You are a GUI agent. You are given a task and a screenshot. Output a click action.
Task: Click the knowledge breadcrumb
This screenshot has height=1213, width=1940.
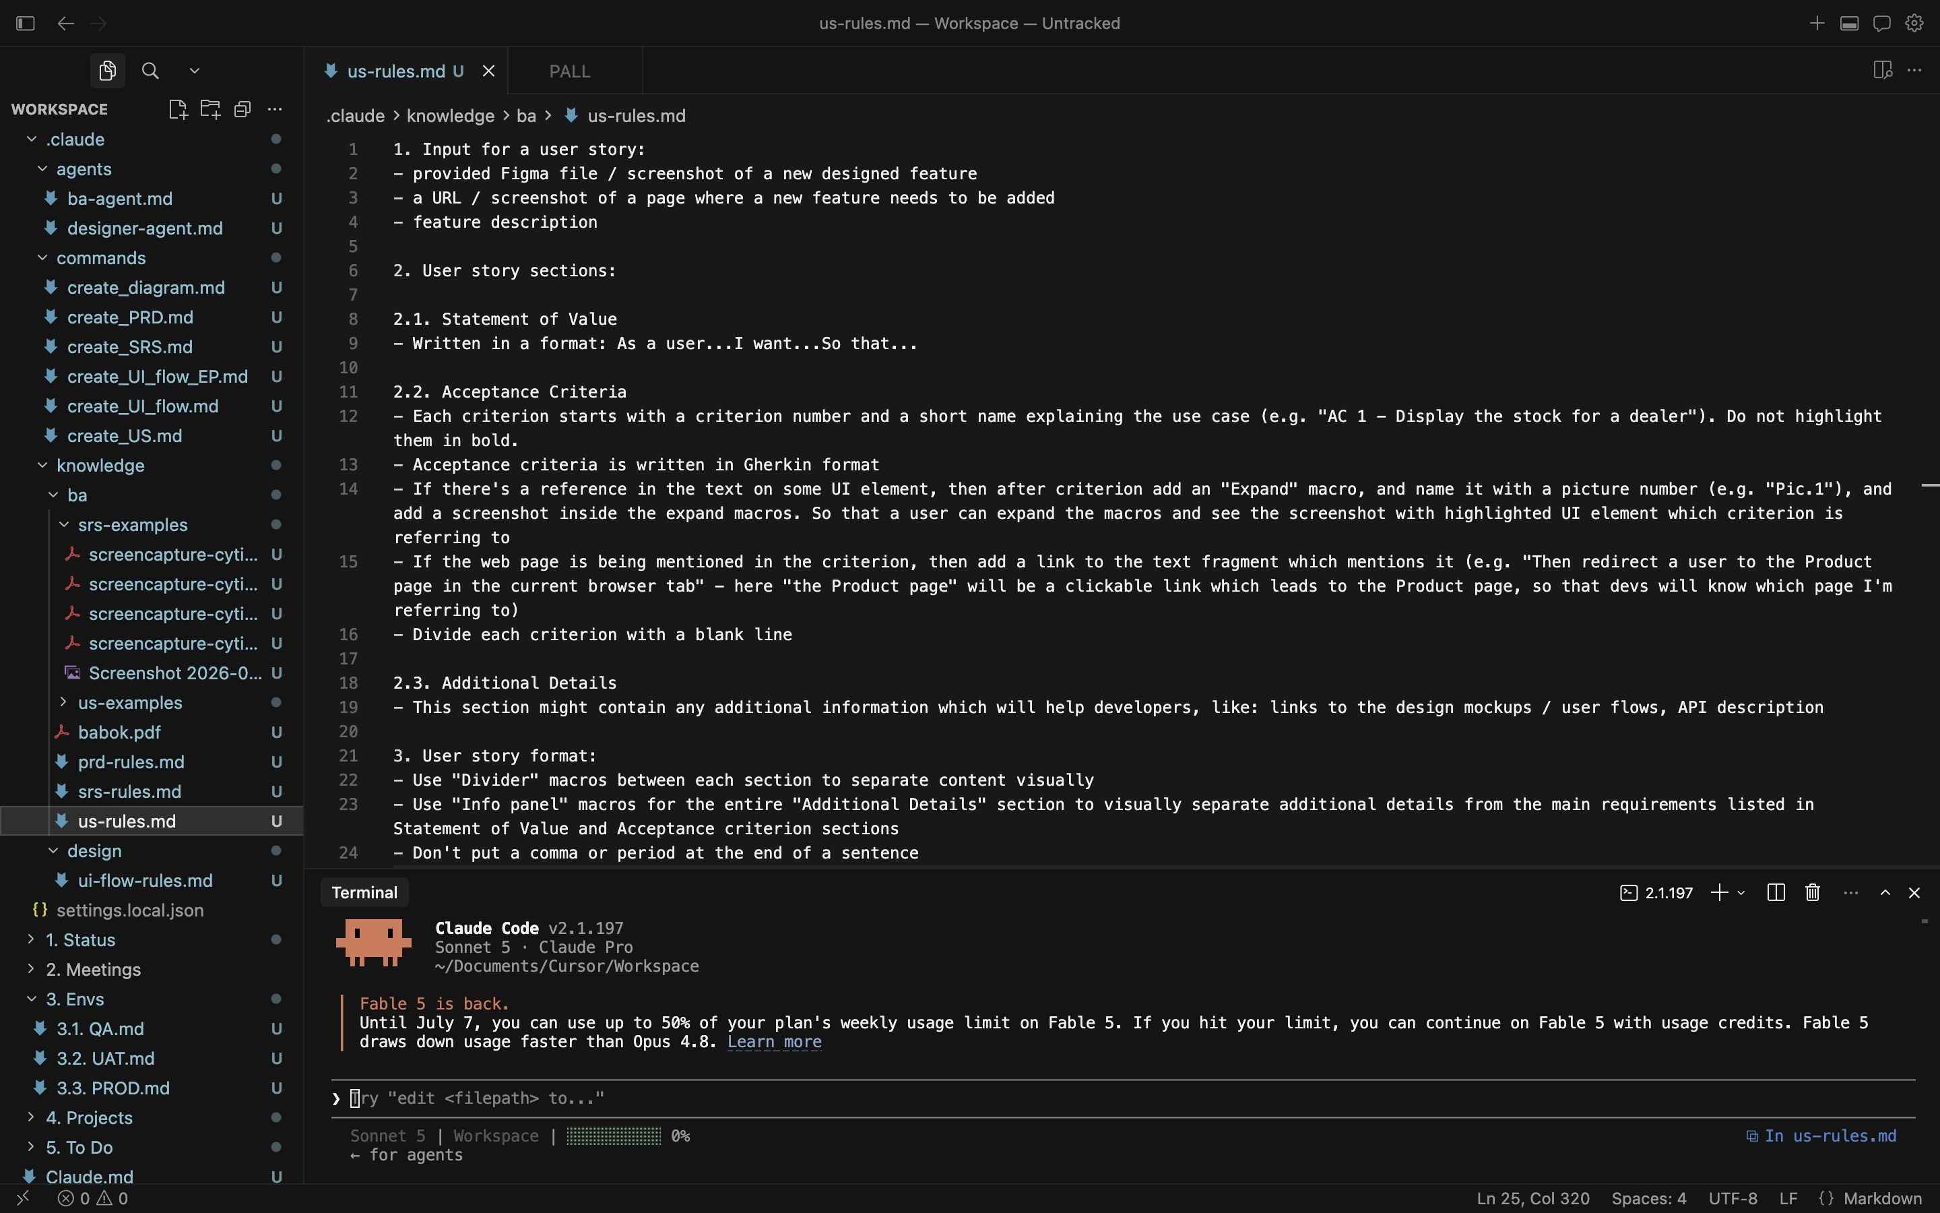click(451, 115)
